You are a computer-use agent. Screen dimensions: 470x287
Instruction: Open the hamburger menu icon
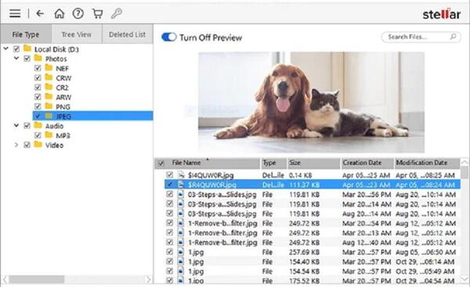click(15, 13)
